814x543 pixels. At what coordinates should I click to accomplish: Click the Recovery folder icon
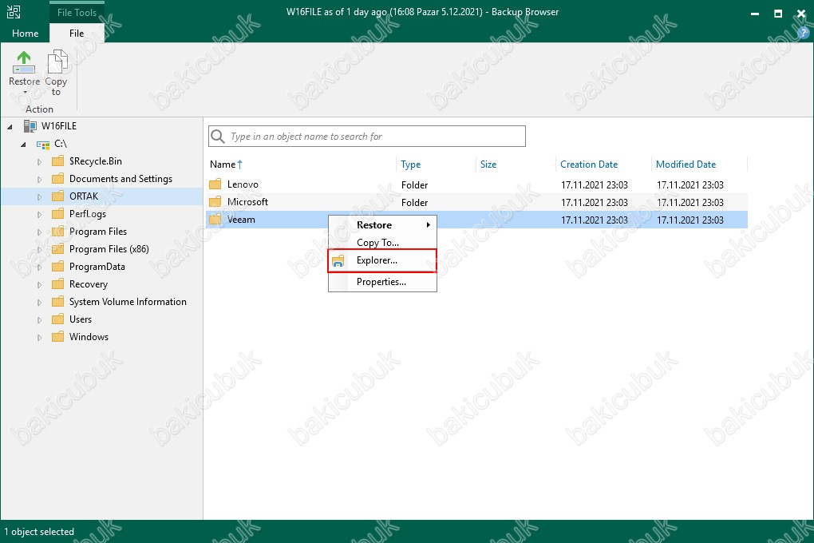click(58, 284)
